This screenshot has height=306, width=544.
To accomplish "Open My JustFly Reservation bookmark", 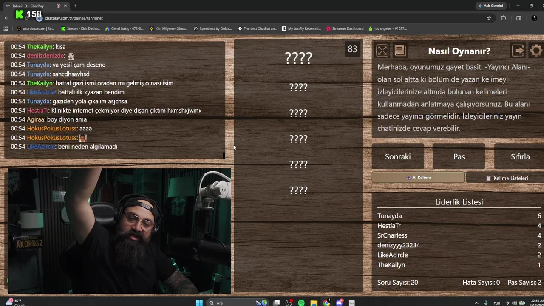I will tap(301, 29).
